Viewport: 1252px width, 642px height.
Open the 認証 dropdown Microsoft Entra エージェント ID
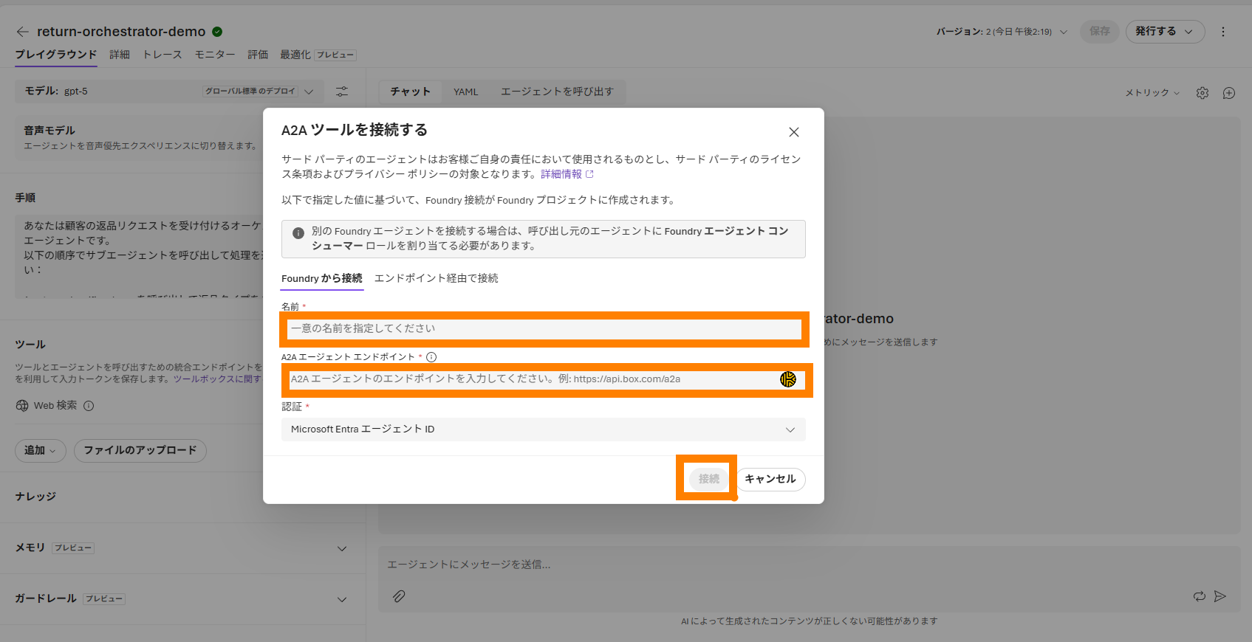[x=544, y=429]
